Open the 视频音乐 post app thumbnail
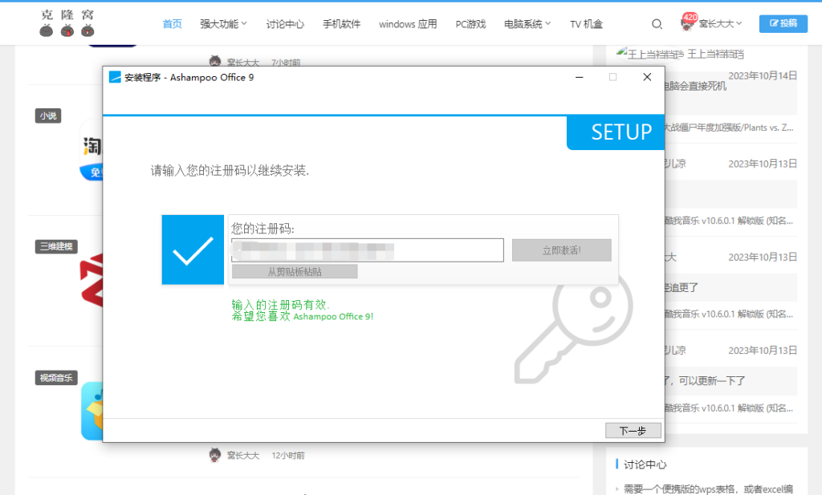The height and width of the screenshot is (495, 822). click(x=92, y=412)
